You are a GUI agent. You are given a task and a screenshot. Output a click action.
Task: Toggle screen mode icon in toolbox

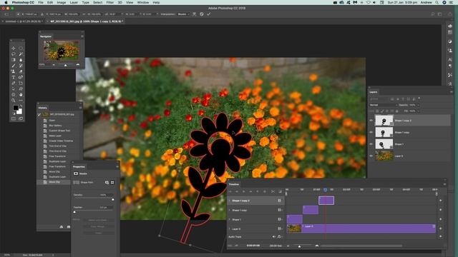coord(21,119)
